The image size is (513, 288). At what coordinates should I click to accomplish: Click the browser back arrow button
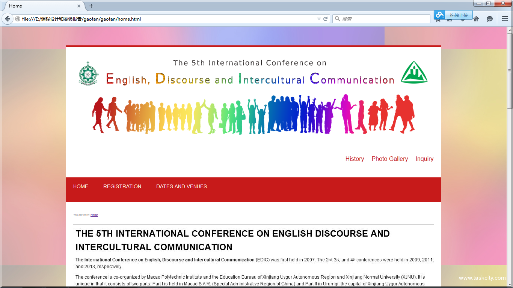pos(7,19)
